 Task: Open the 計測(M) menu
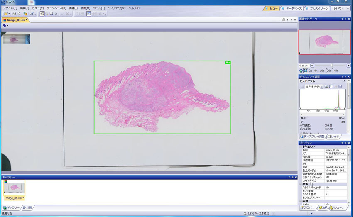(85, 8)
